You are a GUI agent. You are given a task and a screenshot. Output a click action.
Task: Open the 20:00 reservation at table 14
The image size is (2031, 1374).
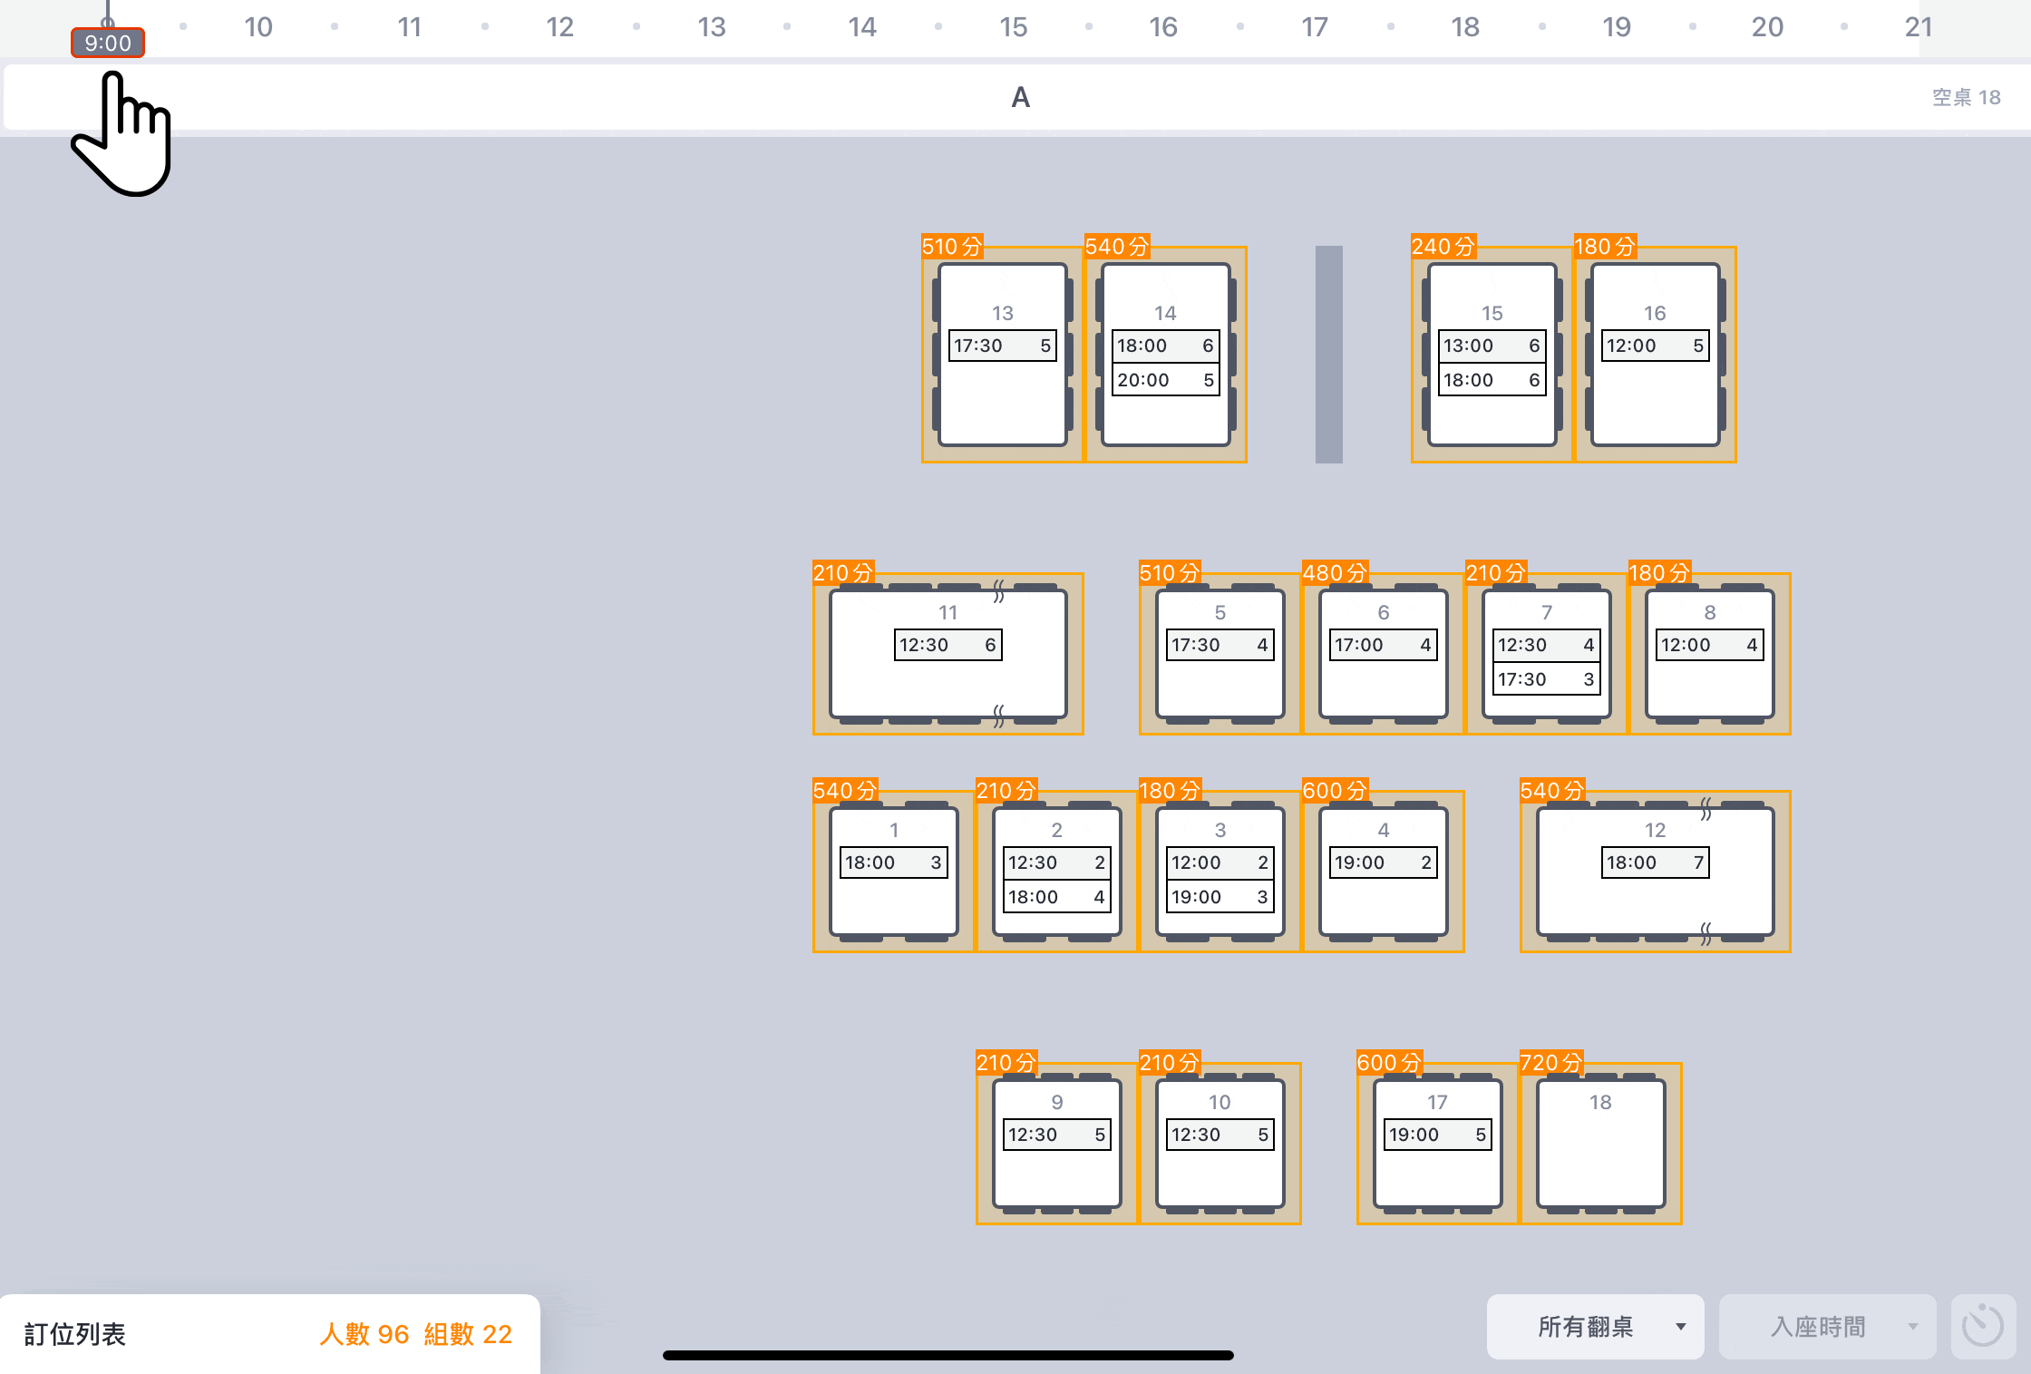coord(1165,380)
